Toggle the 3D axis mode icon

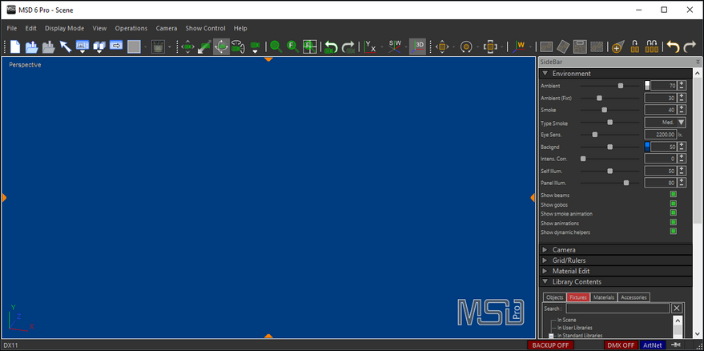click(x=418, y=46)
